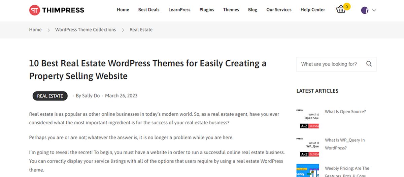
Task: Open the shopping cart basket icon
Action: pyautogui.click(x=341, y=10)
